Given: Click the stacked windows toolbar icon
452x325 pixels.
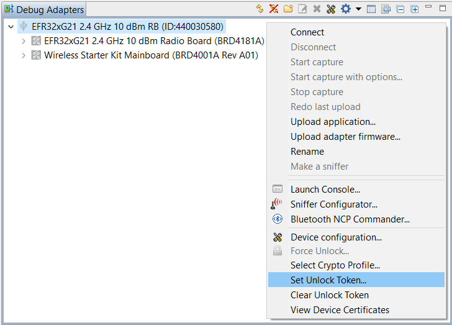Looking at the screenshot, I should pyautogui.click(x=386, y=9).
